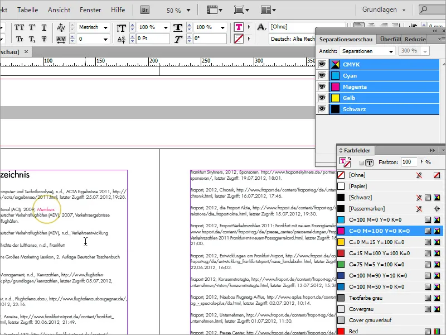Click the search magnifier icon
Image resolution: width=446 pixels, height=335 pixels.
[424, 9]
